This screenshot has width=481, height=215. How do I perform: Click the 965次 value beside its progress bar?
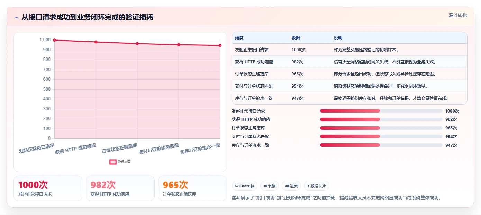(x=451, y=128)
